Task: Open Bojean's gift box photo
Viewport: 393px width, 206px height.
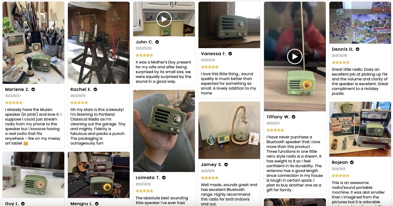Action: pos(360,129)
